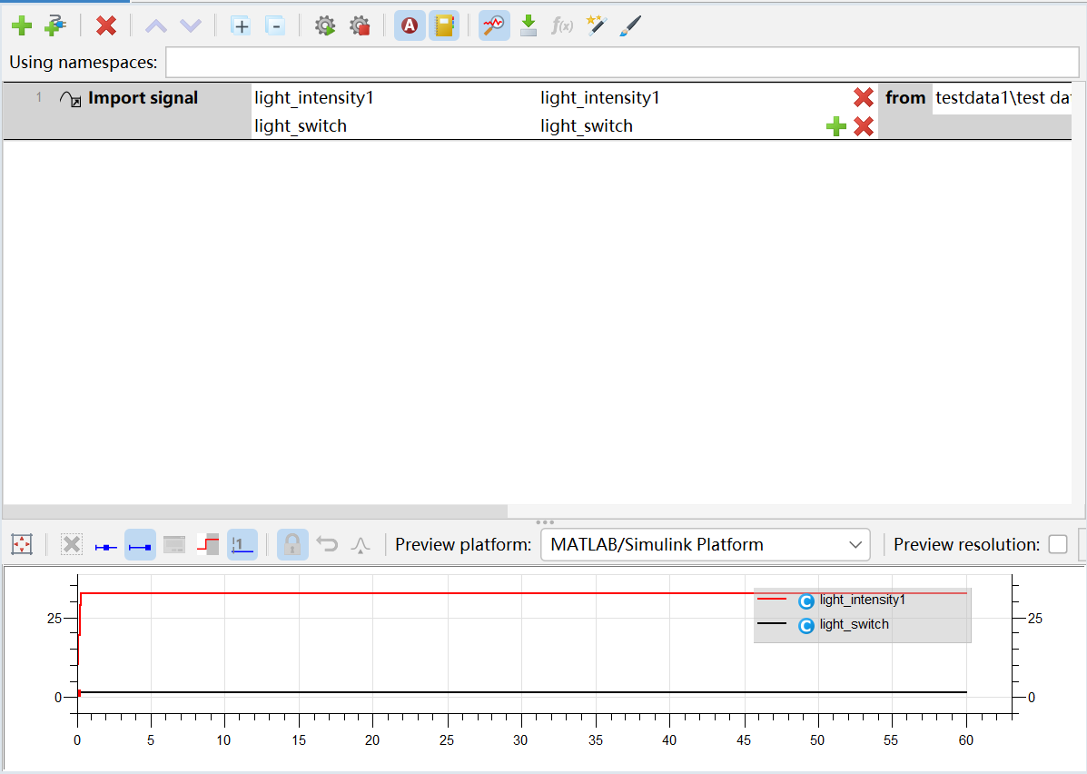Remove the light_intensity1 signal row
This screenshot has width=1087, height=774.
(x=863, y=98)
